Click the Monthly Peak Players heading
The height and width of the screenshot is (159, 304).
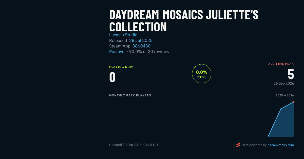[x=130, y=95]
